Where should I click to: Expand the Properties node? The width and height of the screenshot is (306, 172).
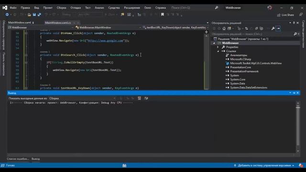coord(218,47)
